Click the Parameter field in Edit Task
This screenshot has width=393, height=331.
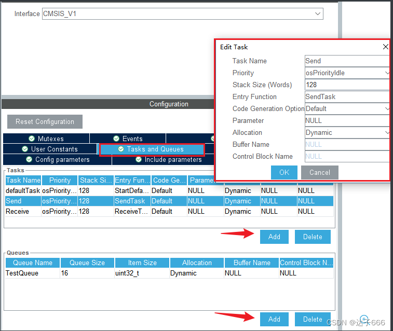pos(347,121)
